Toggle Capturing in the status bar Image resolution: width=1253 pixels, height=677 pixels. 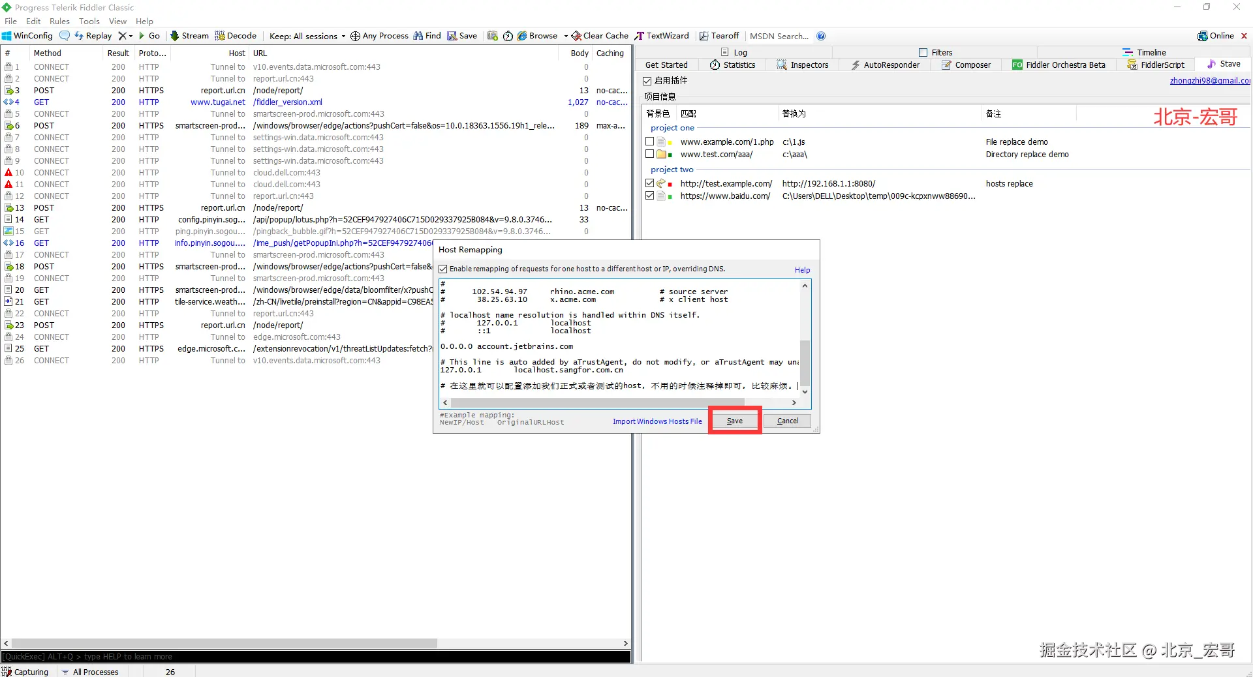coord(25,672)
